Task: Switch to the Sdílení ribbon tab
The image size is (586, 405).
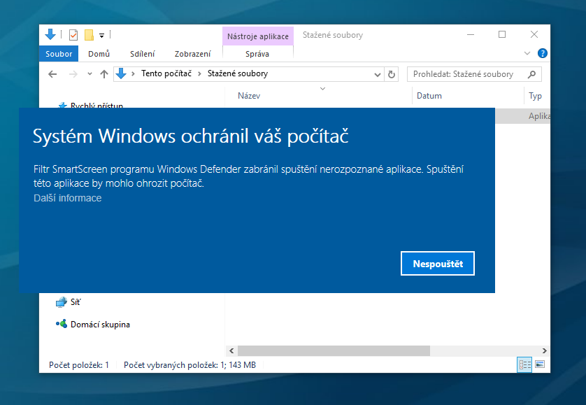Action: click(142, 54)
